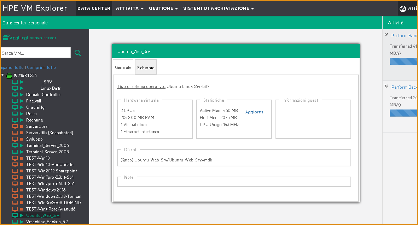Click the green search magnifier icon
This screenshot has width=418, height=225.
(77, 53)
